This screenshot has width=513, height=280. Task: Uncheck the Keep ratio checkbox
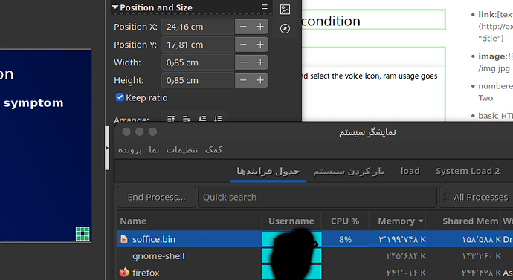tap(120, 97)
